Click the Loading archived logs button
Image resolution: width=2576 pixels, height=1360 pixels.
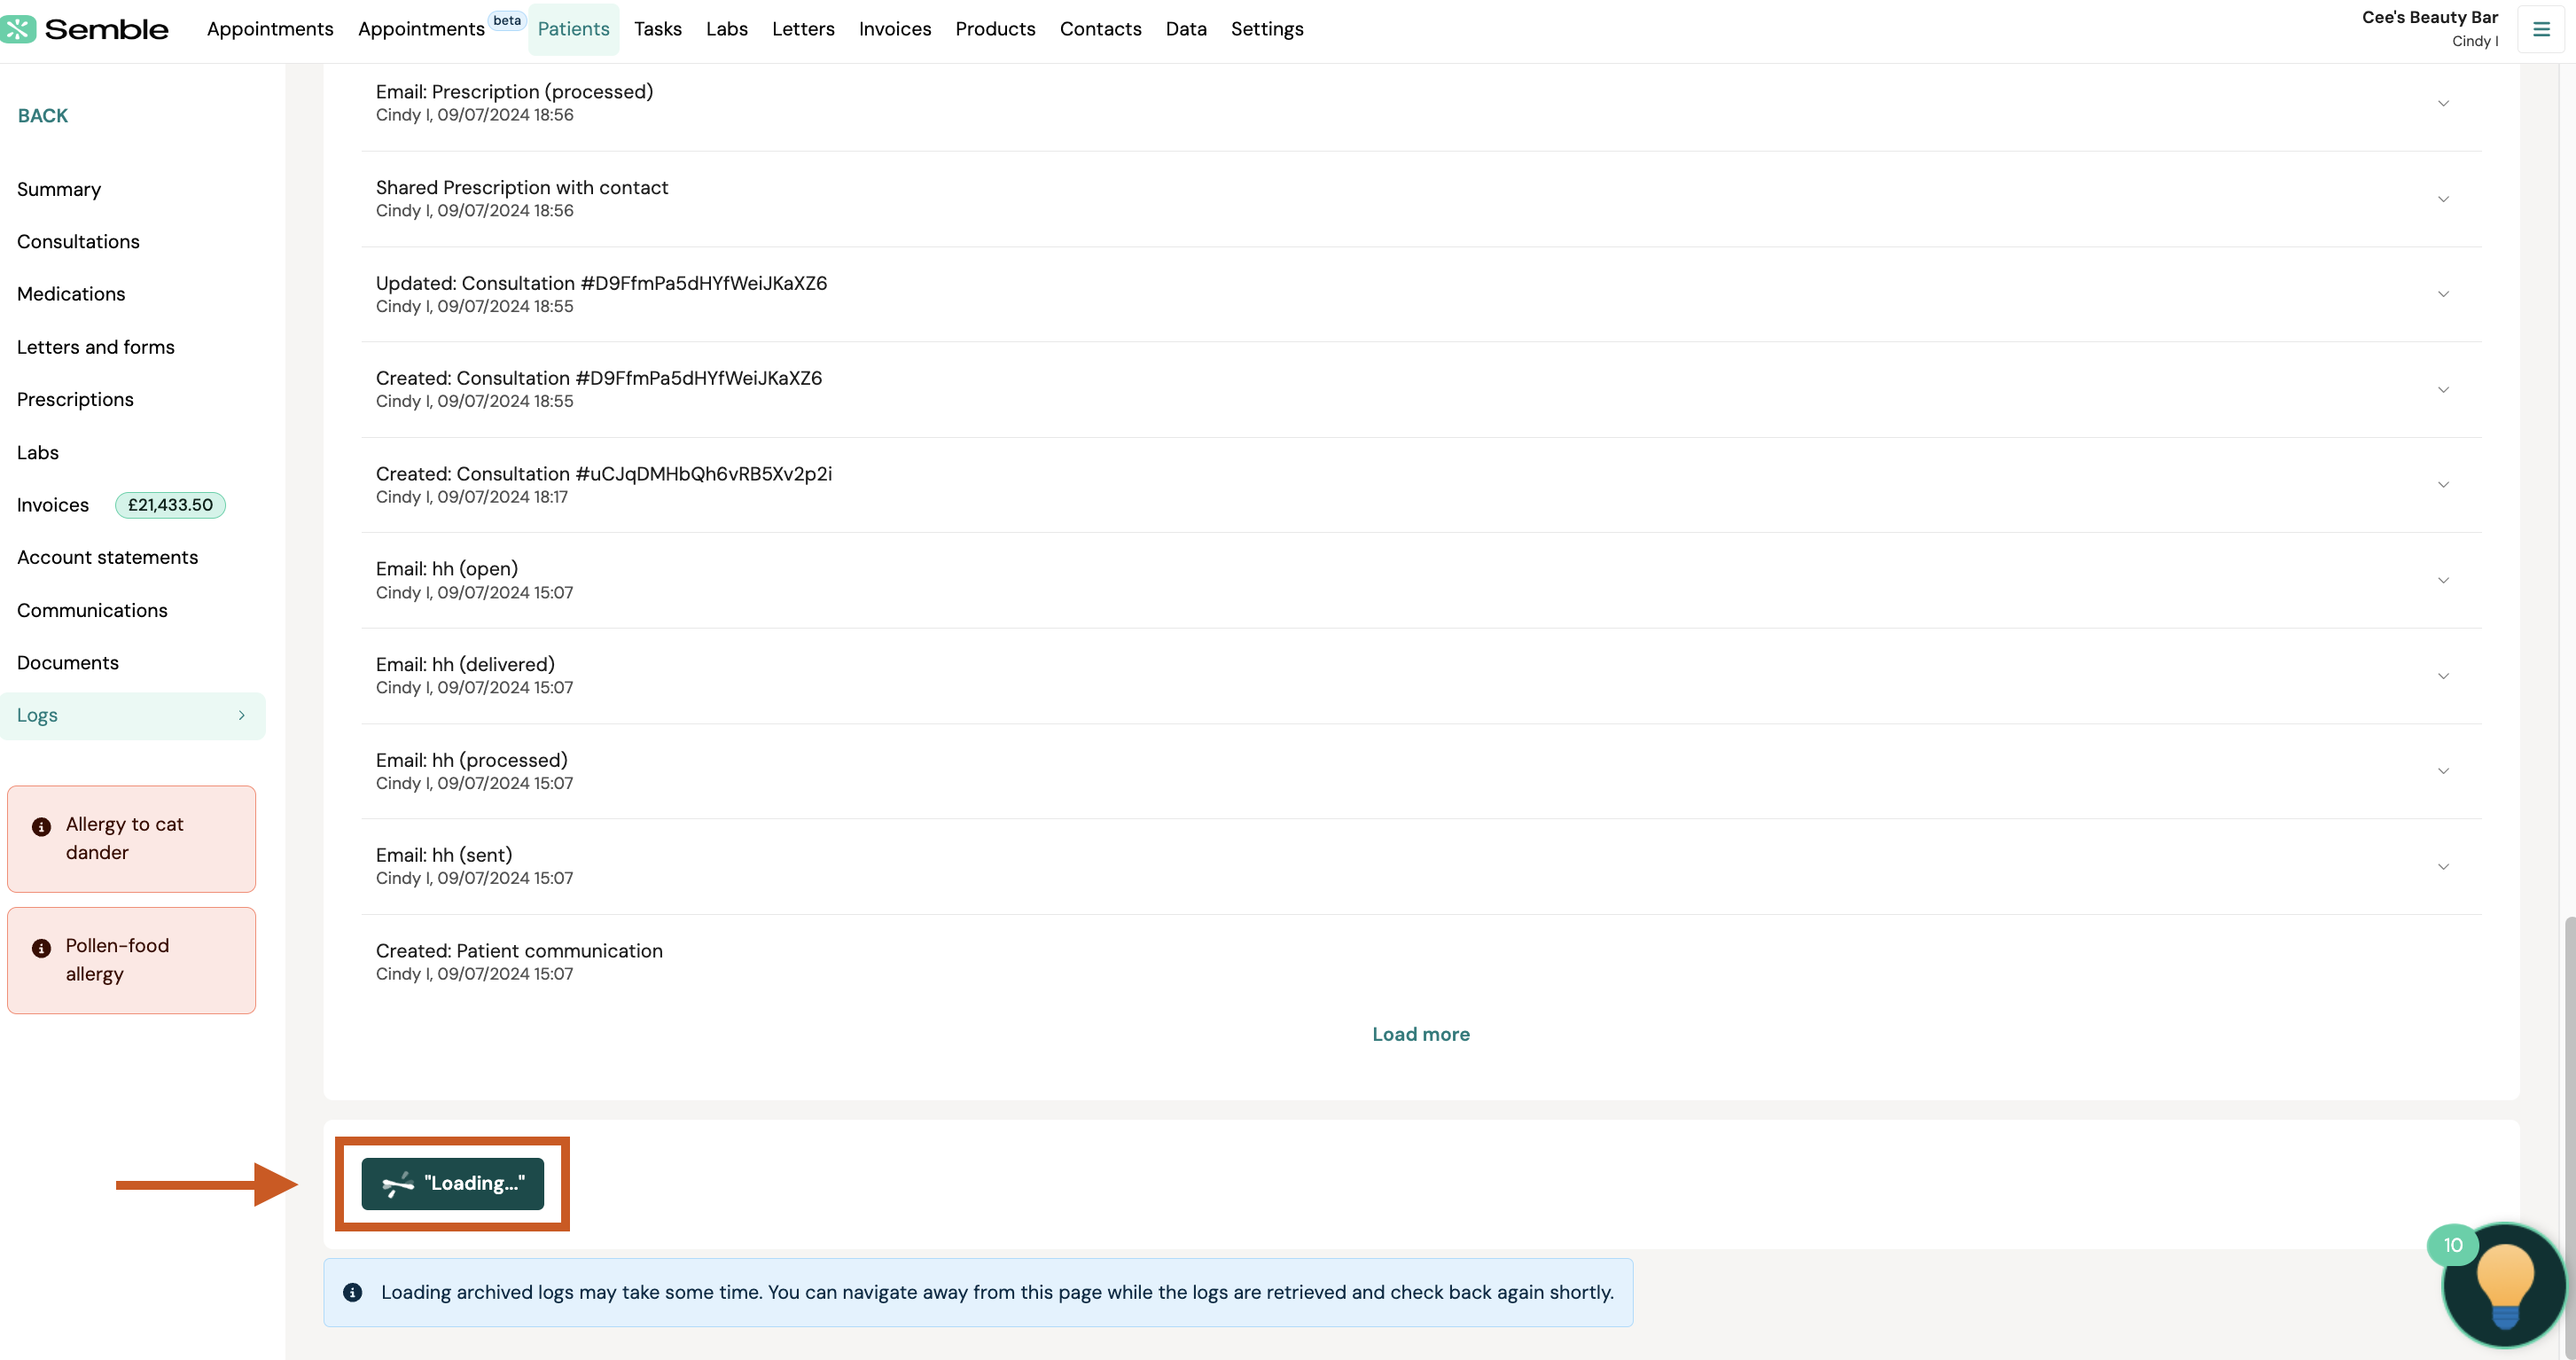pos(452,1183)
